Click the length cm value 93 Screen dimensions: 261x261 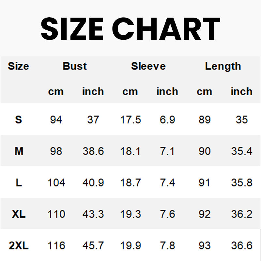click(205, 246)
